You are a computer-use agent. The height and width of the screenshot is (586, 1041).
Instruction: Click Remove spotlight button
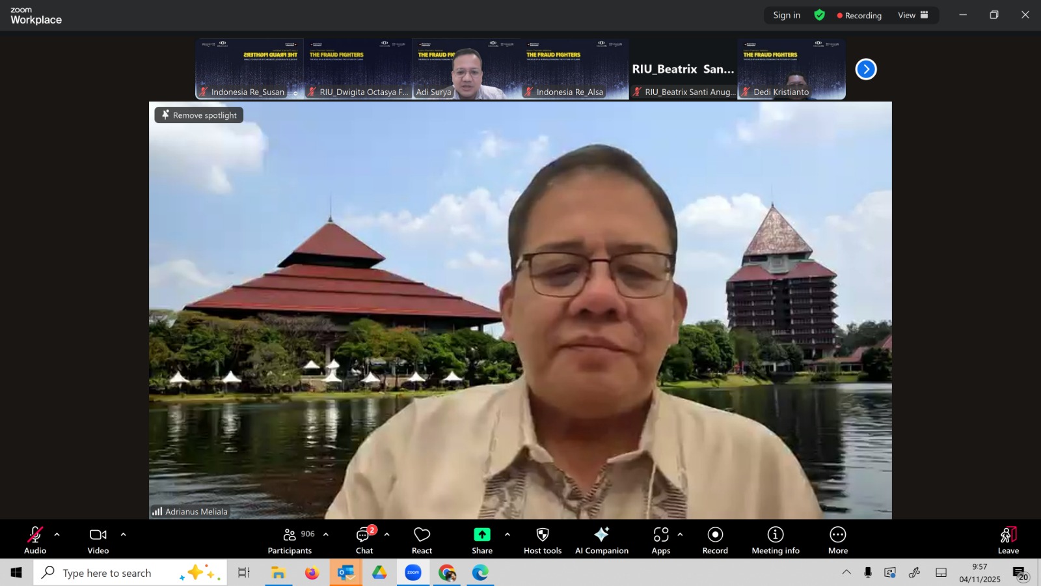199,115
